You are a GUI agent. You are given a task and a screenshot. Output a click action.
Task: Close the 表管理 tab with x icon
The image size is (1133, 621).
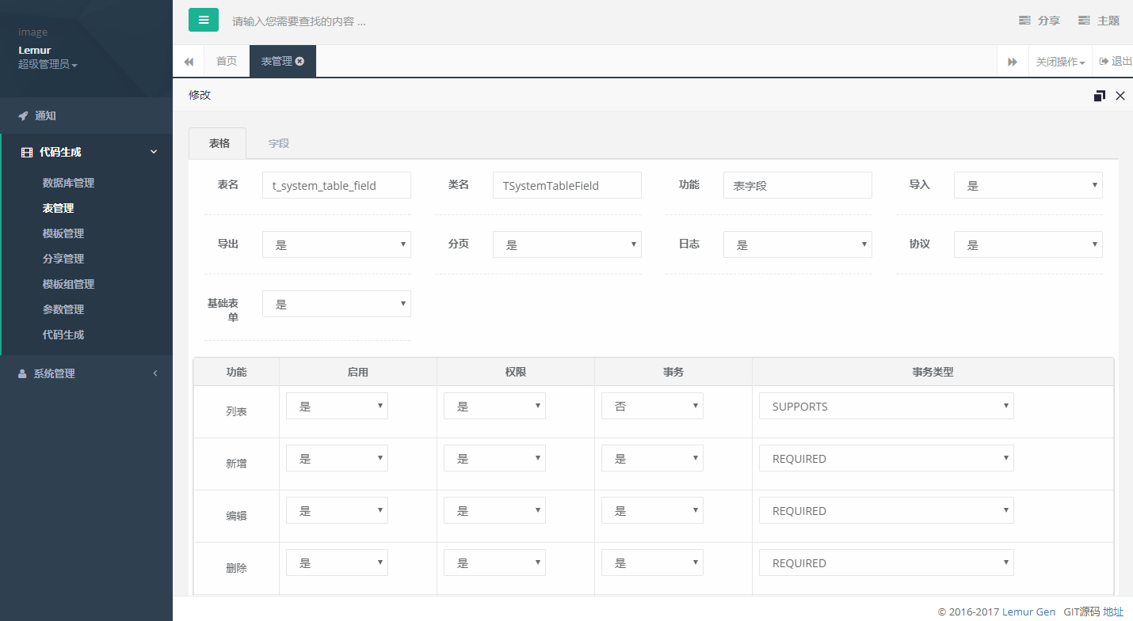coord(299,61)
